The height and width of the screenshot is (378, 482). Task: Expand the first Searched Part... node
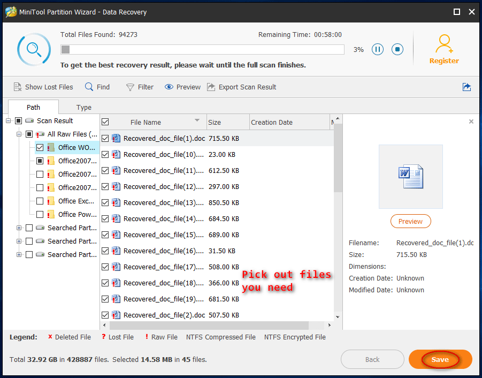coord(19,228)
